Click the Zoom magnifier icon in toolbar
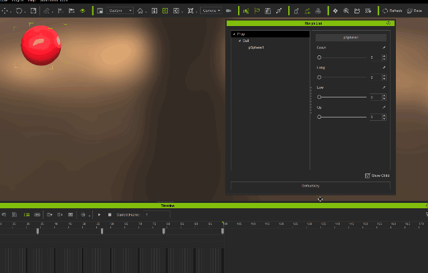The image size is (428, 273). point(346,11)
